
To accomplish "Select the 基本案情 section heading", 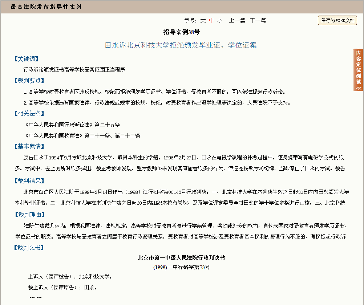I will pyautogui.click(x=29, y=146).
